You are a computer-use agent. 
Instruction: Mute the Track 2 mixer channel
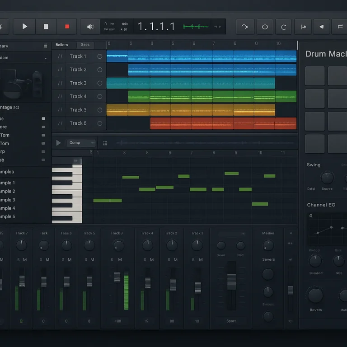pos(175,260)
